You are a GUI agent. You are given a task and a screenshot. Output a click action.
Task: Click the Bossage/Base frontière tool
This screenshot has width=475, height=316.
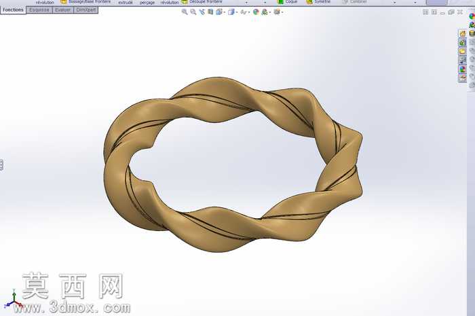pyautogui.click(x=85, y=2)
